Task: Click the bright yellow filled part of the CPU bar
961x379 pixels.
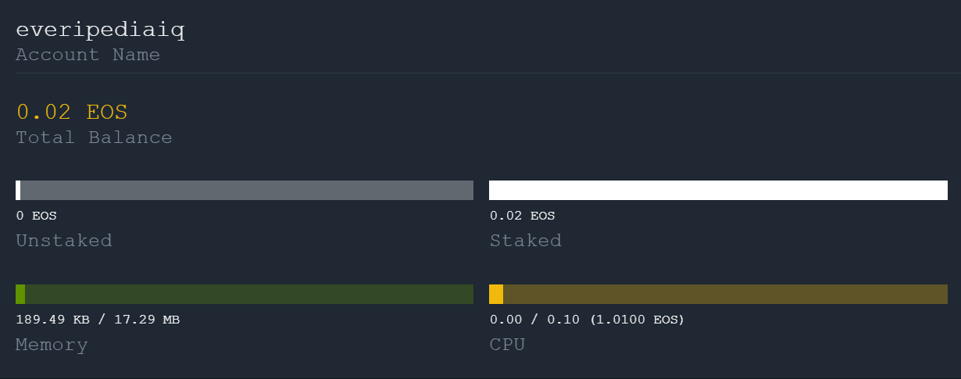Action: [496, 294]
